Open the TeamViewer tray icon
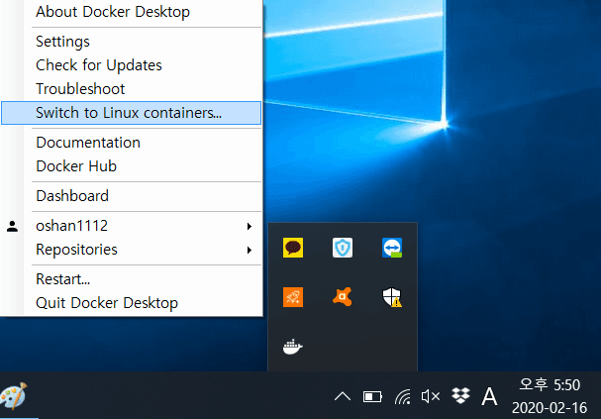The width and height of the screenshot is (601, 419). pos(392,248)
